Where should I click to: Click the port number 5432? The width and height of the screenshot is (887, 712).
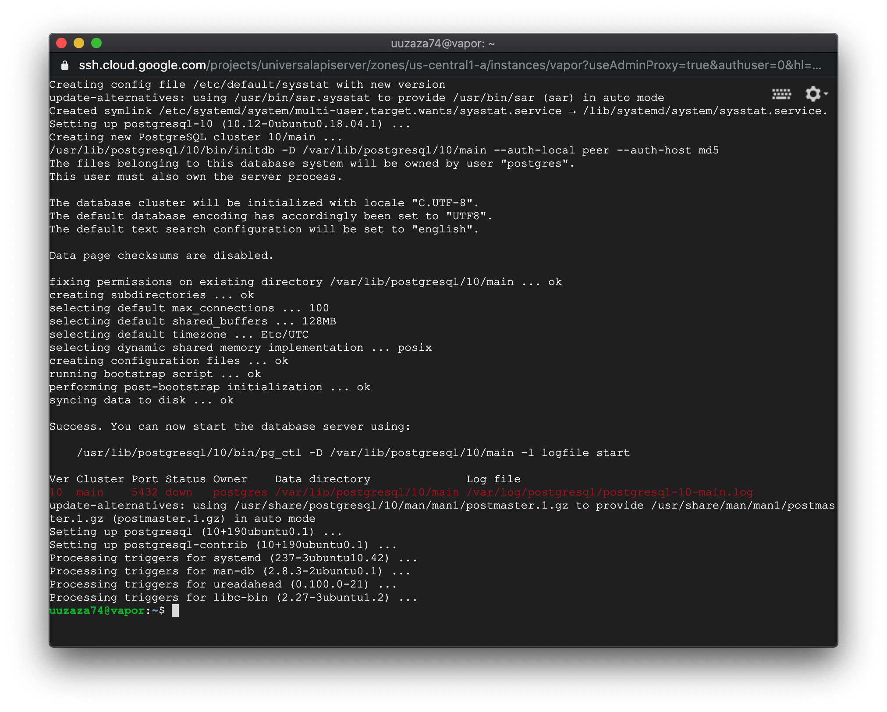point(145,492)
